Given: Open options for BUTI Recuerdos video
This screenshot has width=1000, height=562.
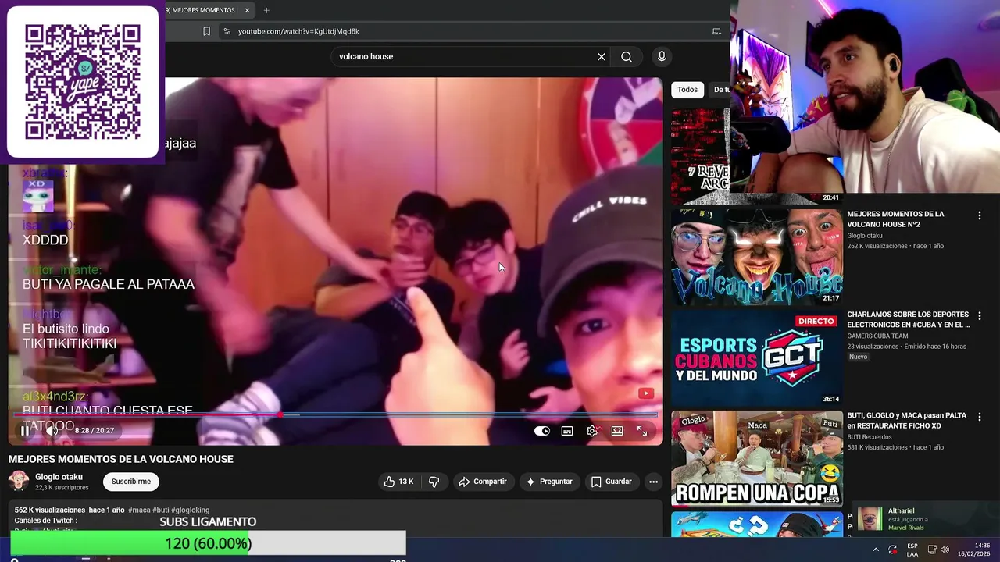Looking at the screenshot, I should 980,417.
